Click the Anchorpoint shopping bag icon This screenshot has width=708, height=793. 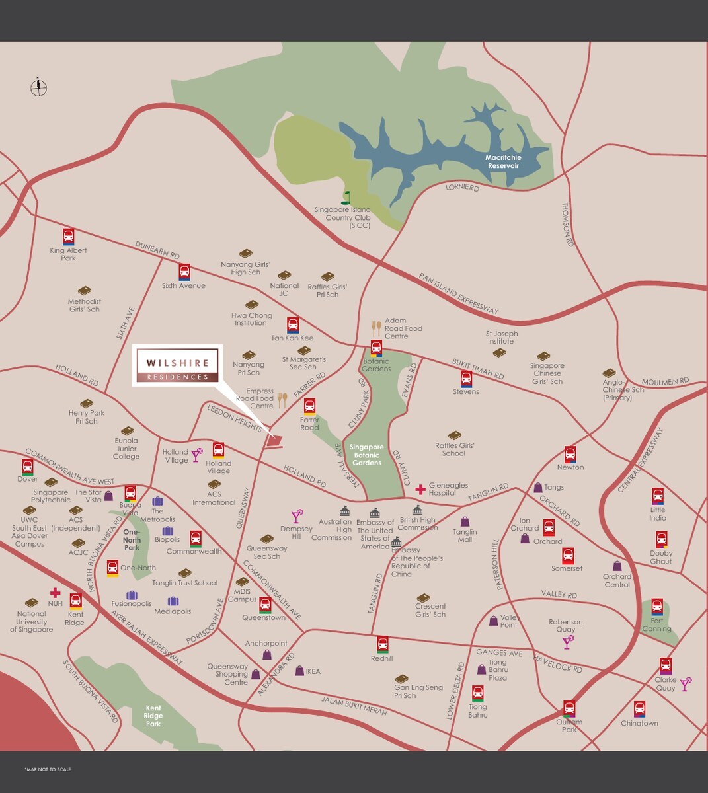(267, 654)
